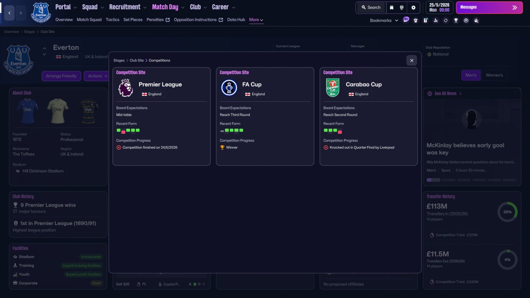Click Club Site in the popup breadcrumb
Screen dimensions: 530x298
tap(137, 60)
